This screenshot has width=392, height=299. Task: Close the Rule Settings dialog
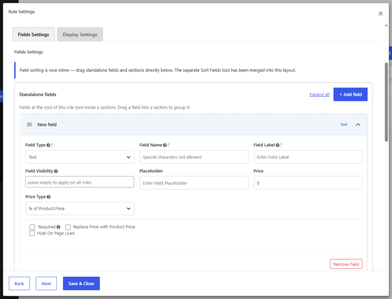click(380, 13)
